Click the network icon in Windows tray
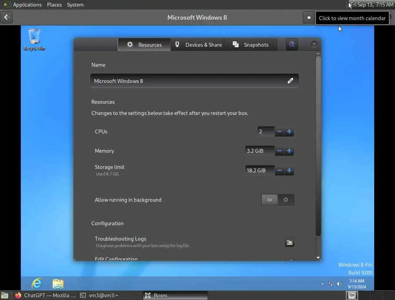This screenshot has width=395, height=300. [331, 284]
